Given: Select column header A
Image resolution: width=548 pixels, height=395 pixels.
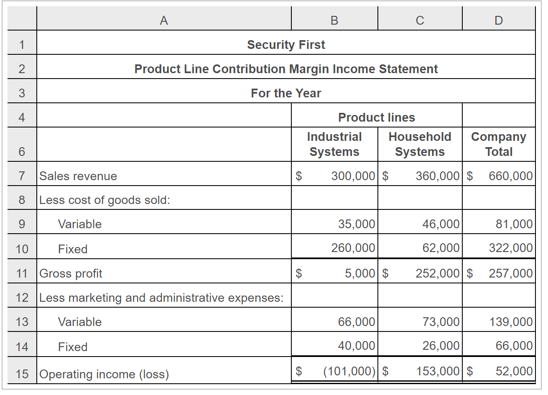Looking at the screenshot, I should click(164, 18).
